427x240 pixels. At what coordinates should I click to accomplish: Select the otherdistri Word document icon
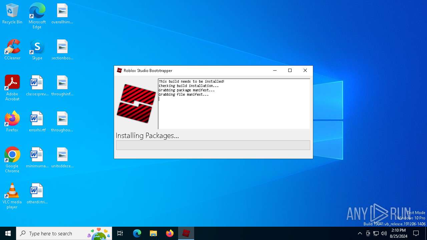(37, 194)
